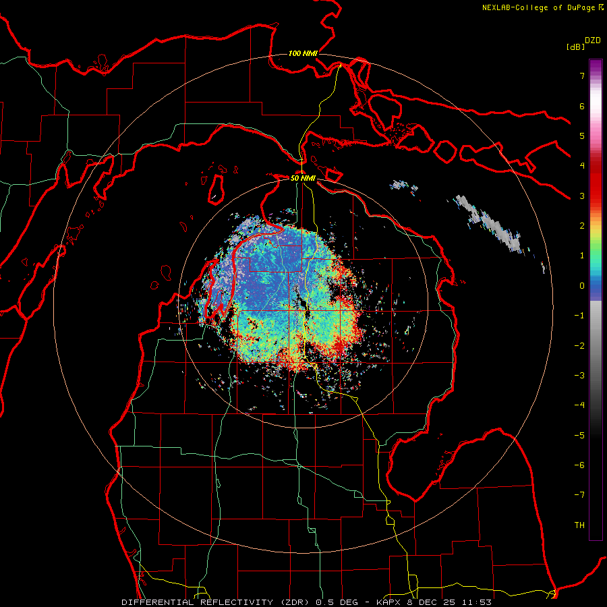This screenshot has width=607, height=607.
Task: Click the gray echo streak over Lake Huron
Action: (490, 225)
